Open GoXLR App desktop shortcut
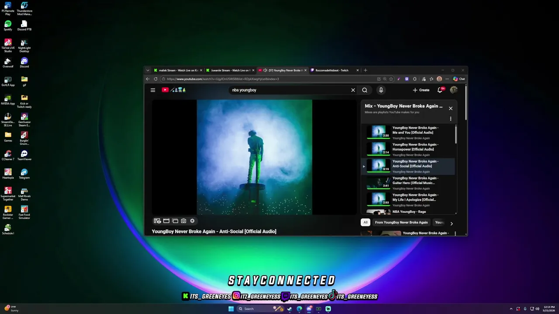The width and height of the screenshot is (559, 314). click(8, 81)
